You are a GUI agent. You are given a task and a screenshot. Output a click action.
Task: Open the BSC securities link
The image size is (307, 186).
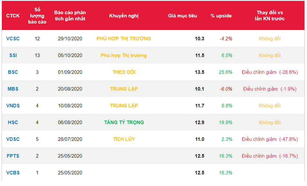click(13, 72)
